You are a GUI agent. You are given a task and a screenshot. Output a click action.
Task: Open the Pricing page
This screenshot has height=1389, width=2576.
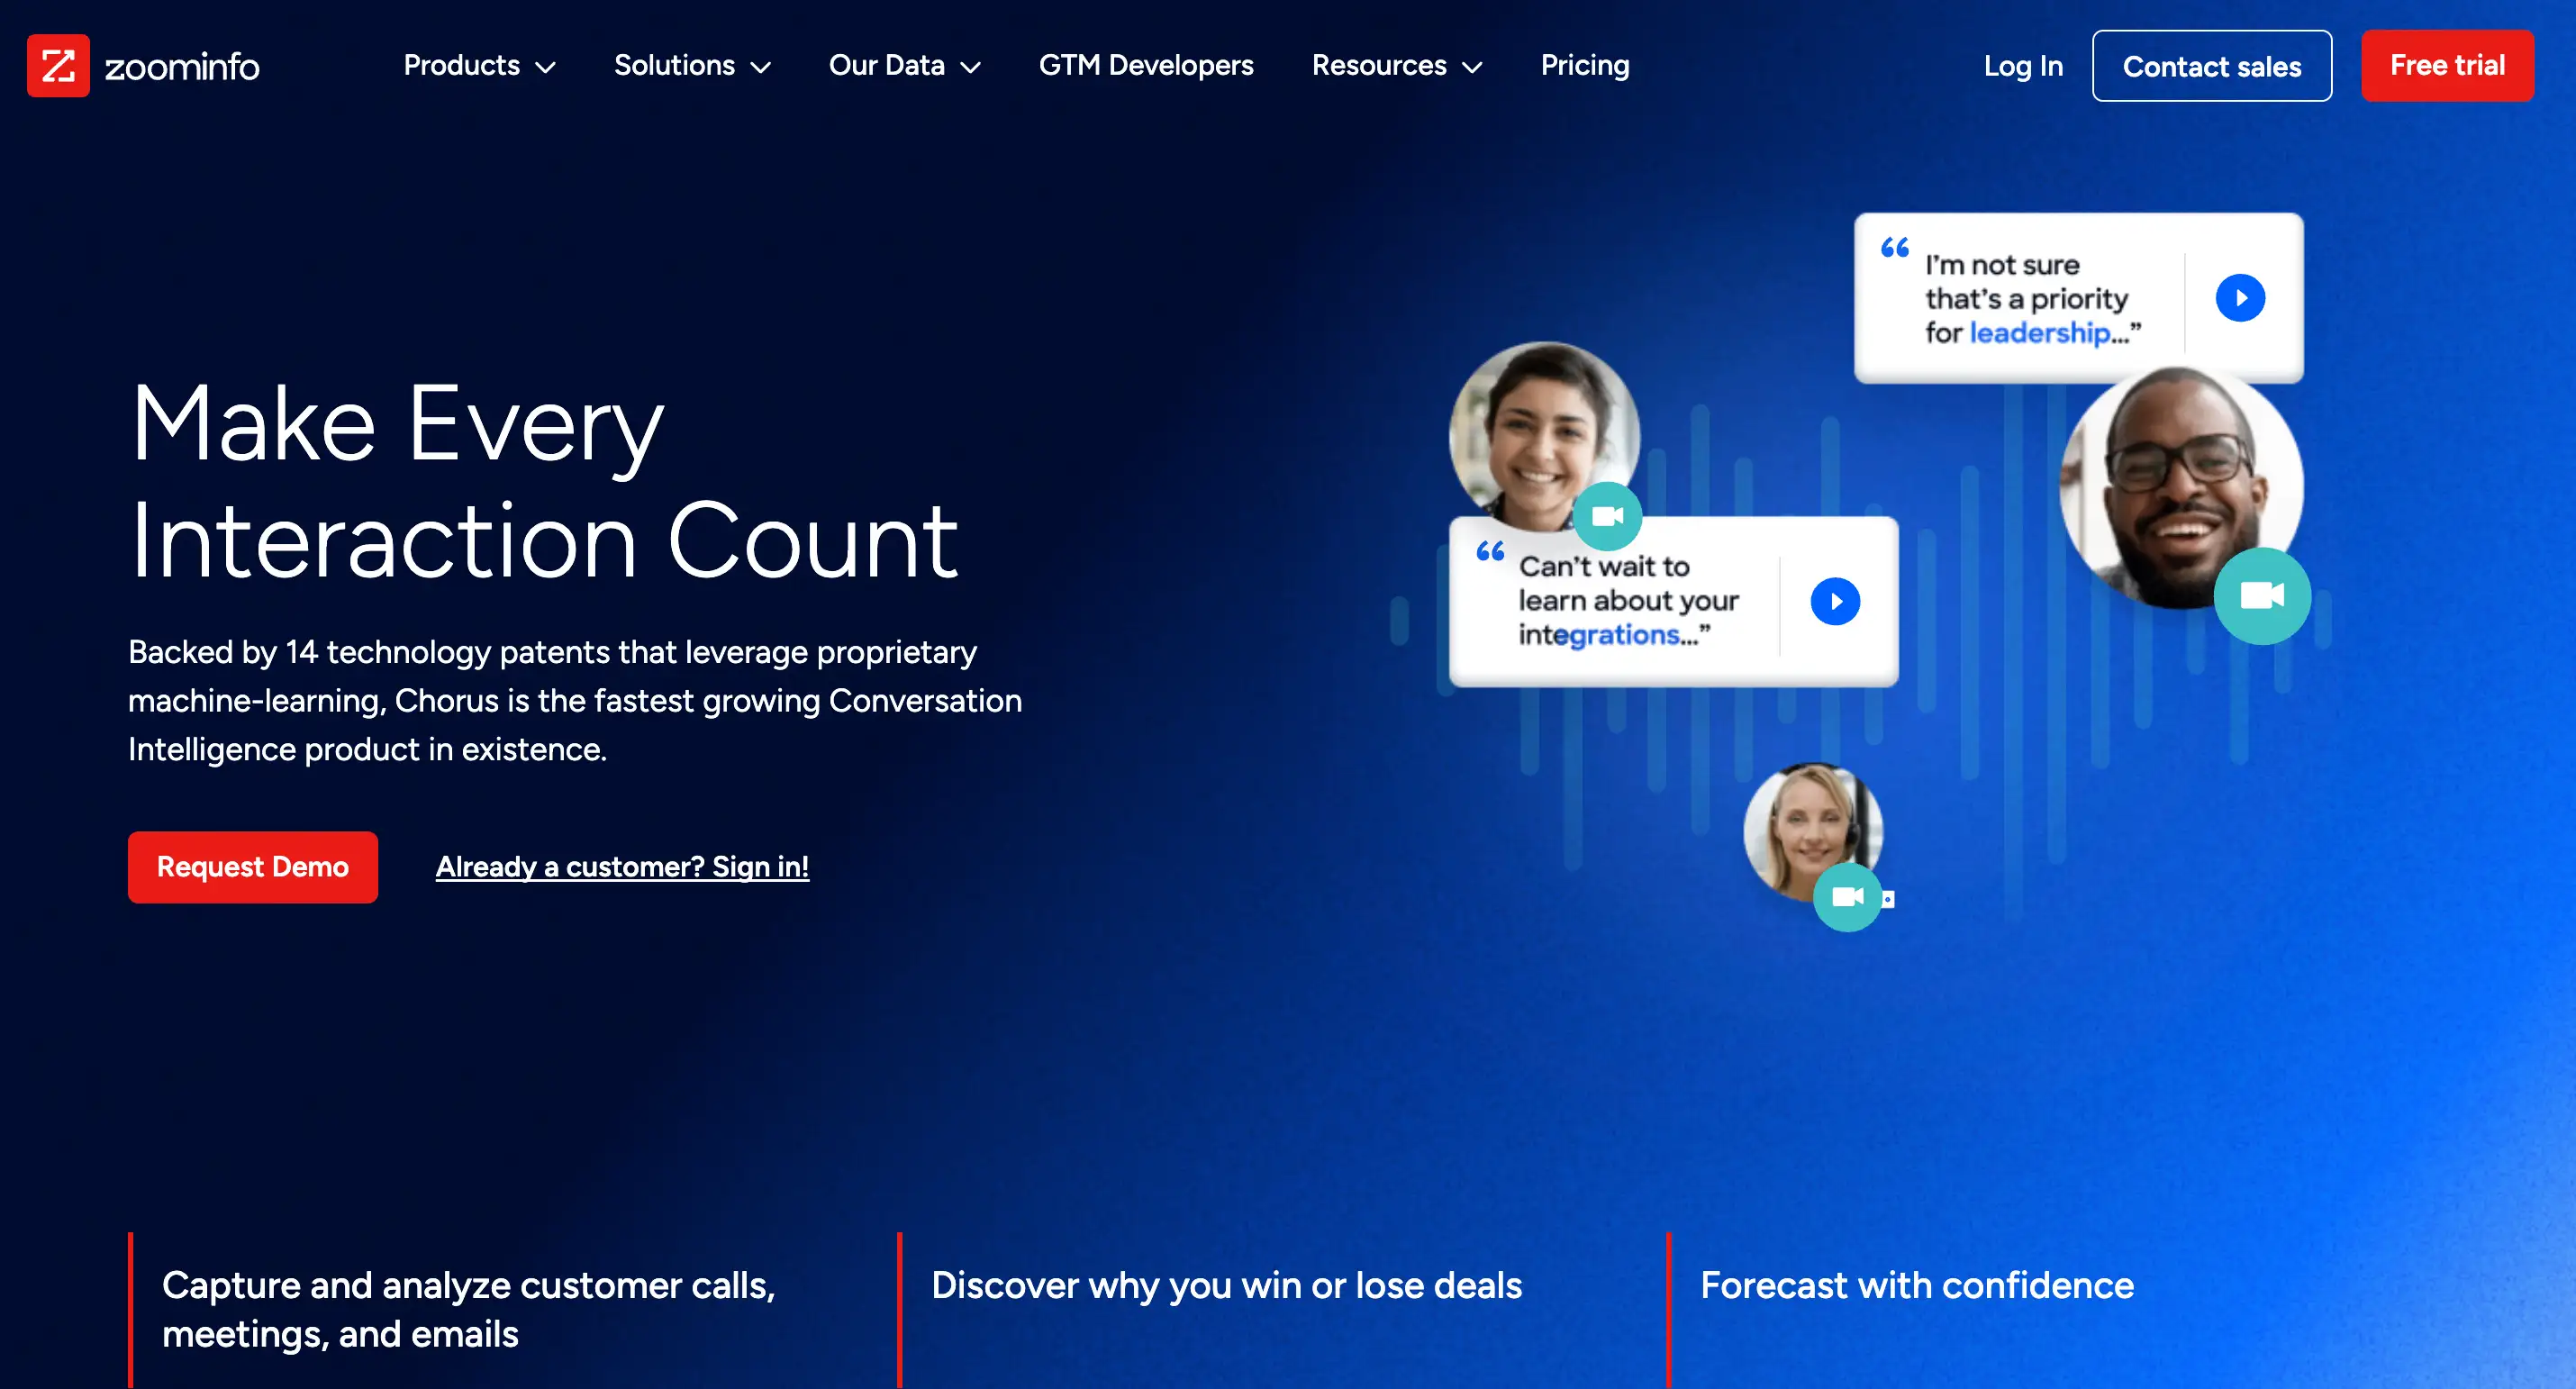[x=1585, y=66]
